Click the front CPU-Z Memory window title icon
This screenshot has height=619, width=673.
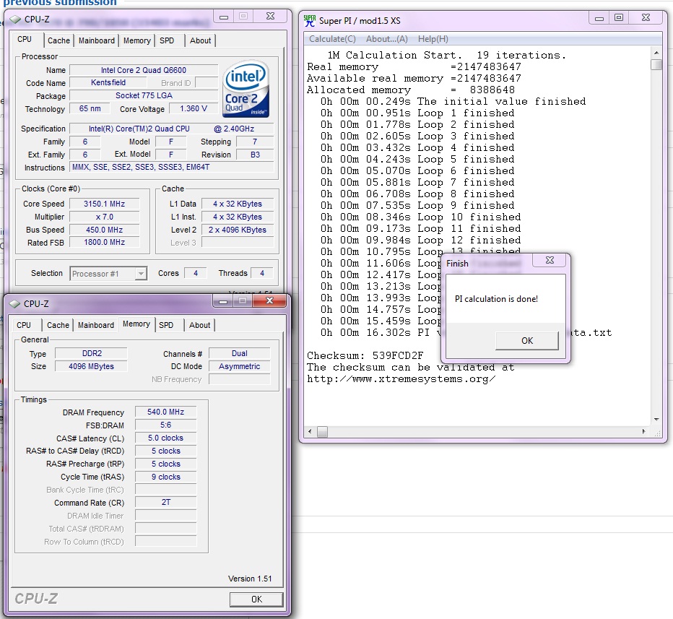pos(14,304)
